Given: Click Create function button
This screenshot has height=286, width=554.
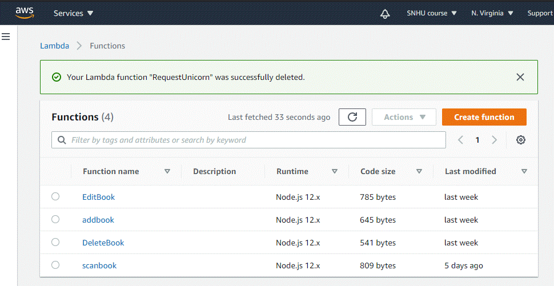Looking at the screenshot, I should (x=484, y=117).
